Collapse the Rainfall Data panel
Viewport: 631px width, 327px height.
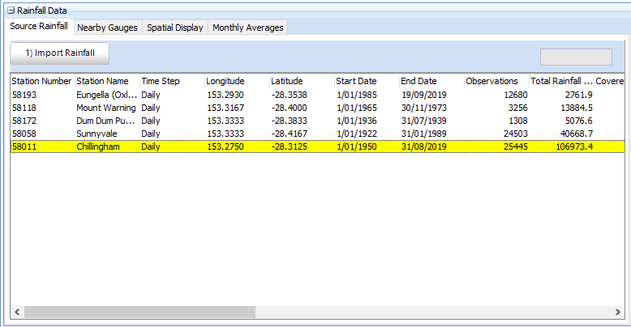pos(11,11)
